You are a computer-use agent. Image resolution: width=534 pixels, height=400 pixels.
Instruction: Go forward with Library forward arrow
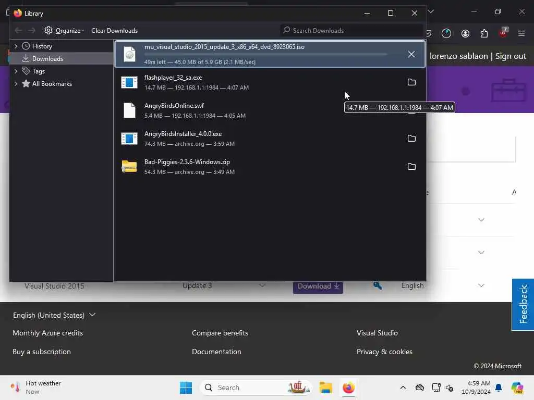(x=32, y=31)
